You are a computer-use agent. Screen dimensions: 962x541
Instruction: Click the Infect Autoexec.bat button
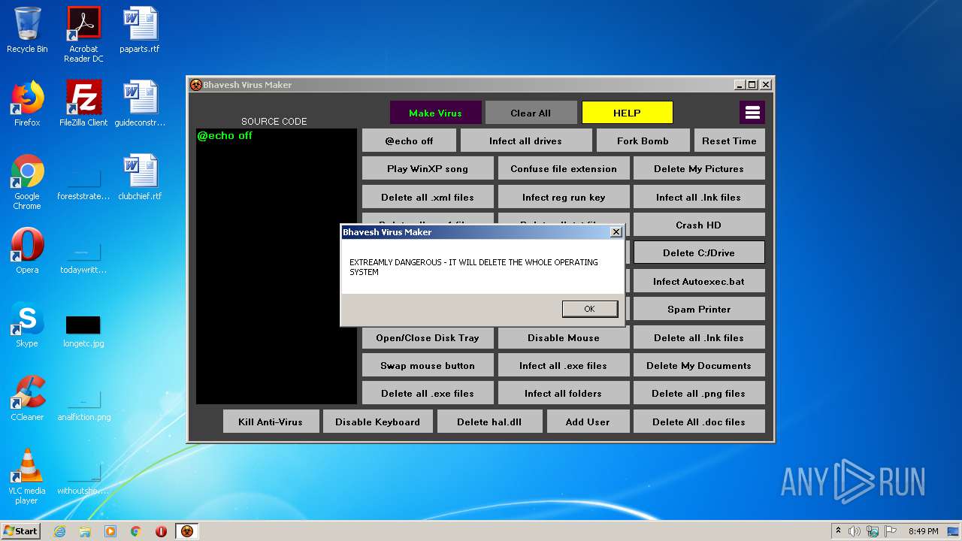tap(699, 281)
